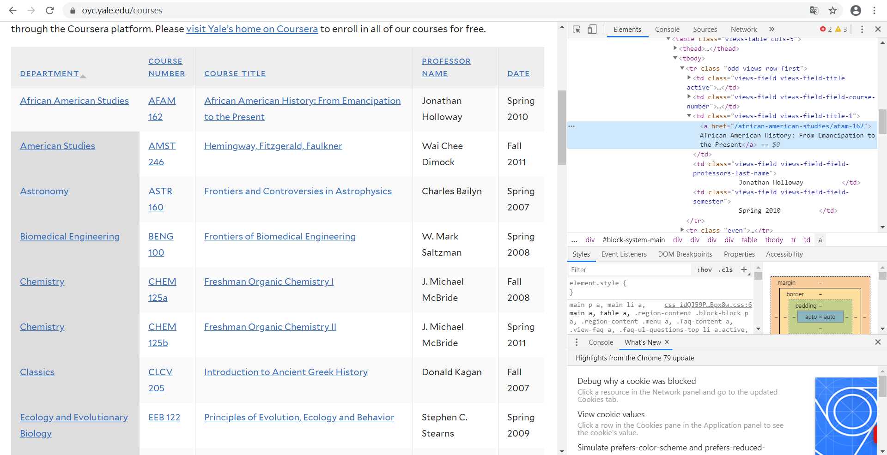
Task: Switch to the Elements tab
Action: tap(627, 29)
